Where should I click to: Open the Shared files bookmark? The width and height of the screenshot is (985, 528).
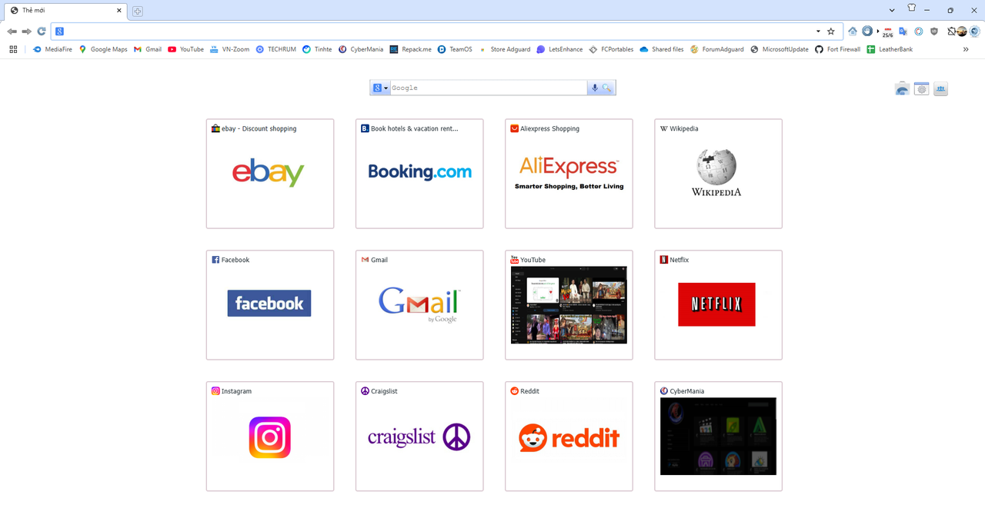tap(661, 49)
